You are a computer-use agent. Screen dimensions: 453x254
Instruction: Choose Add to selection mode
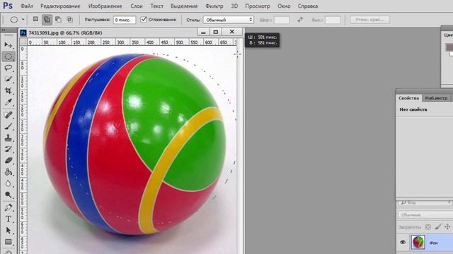click(x=47, y=19)
